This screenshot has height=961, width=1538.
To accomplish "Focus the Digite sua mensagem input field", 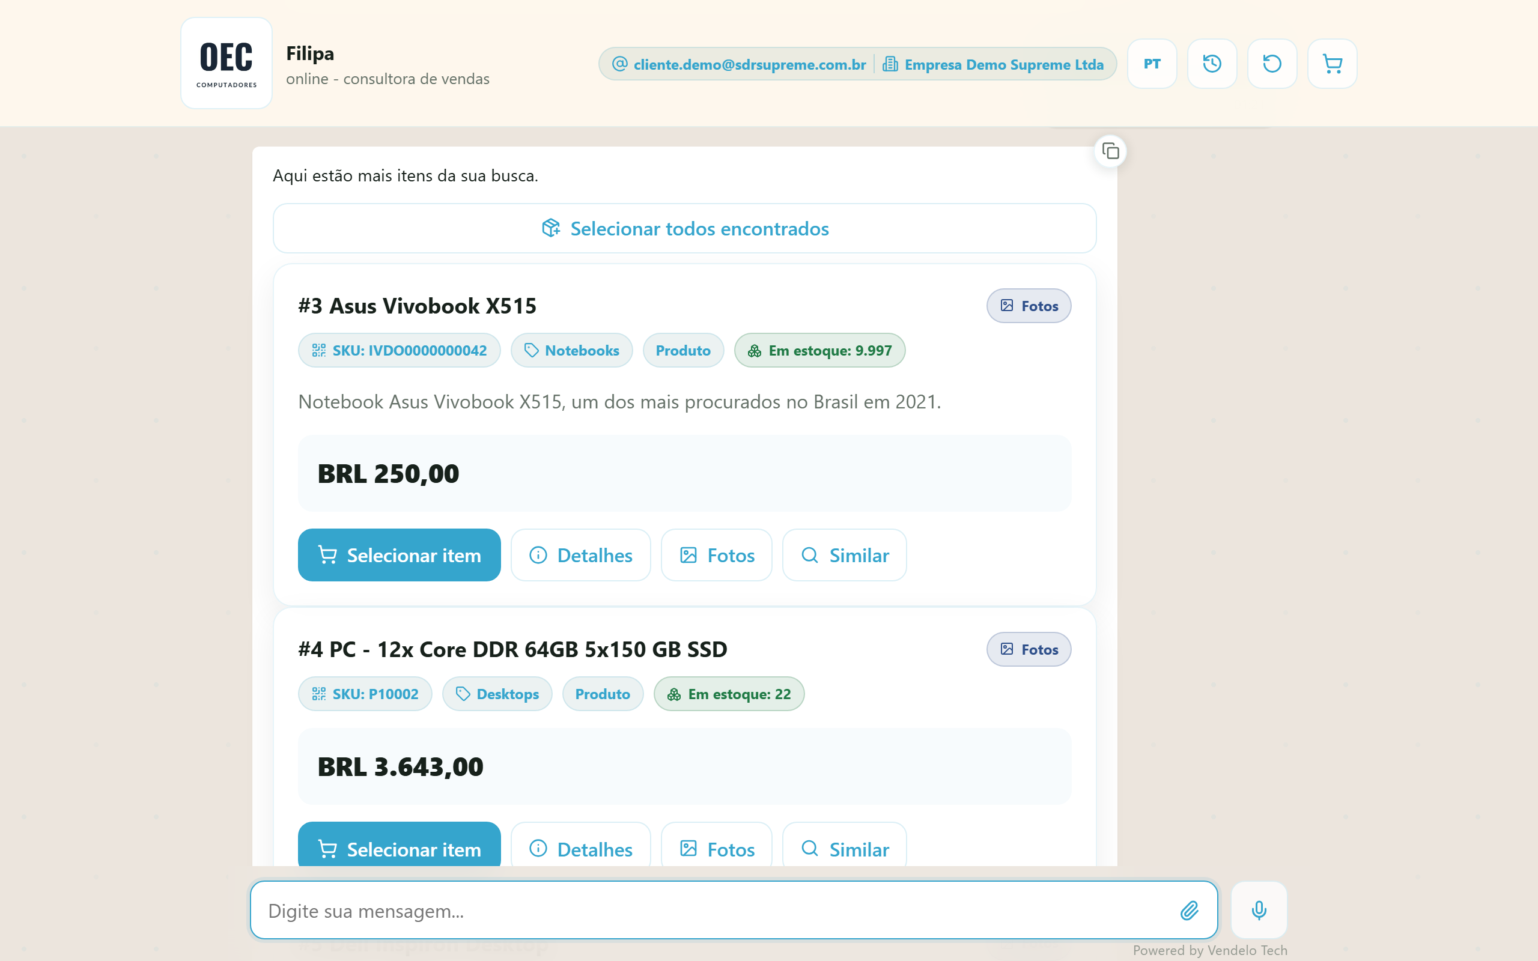I will (x=734, y=910).
